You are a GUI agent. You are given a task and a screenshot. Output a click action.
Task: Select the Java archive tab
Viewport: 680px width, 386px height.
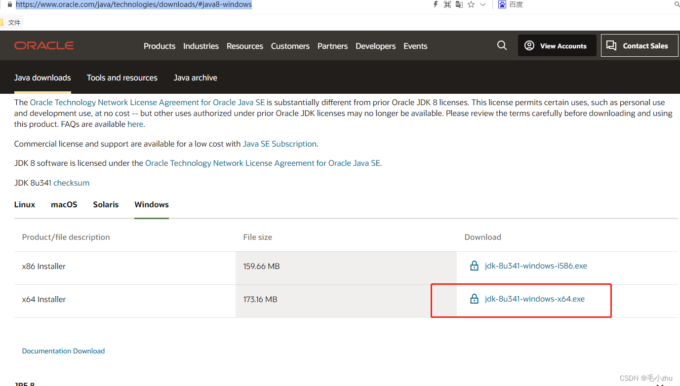(195, 77)
